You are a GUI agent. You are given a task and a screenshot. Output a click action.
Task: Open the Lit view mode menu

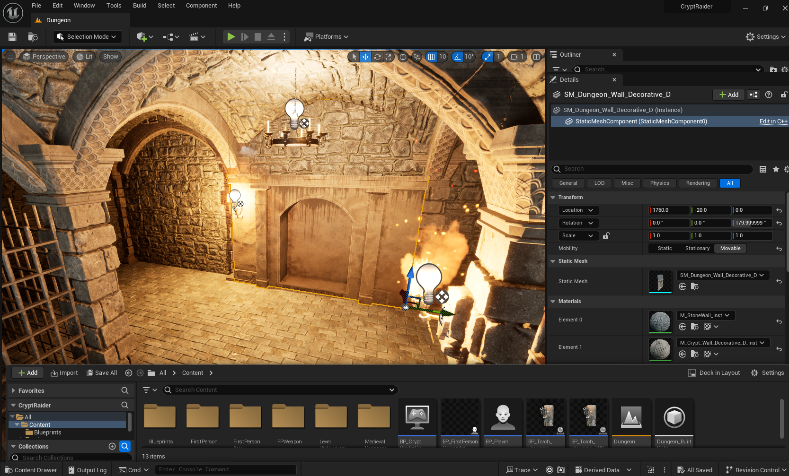pos(85,57)
